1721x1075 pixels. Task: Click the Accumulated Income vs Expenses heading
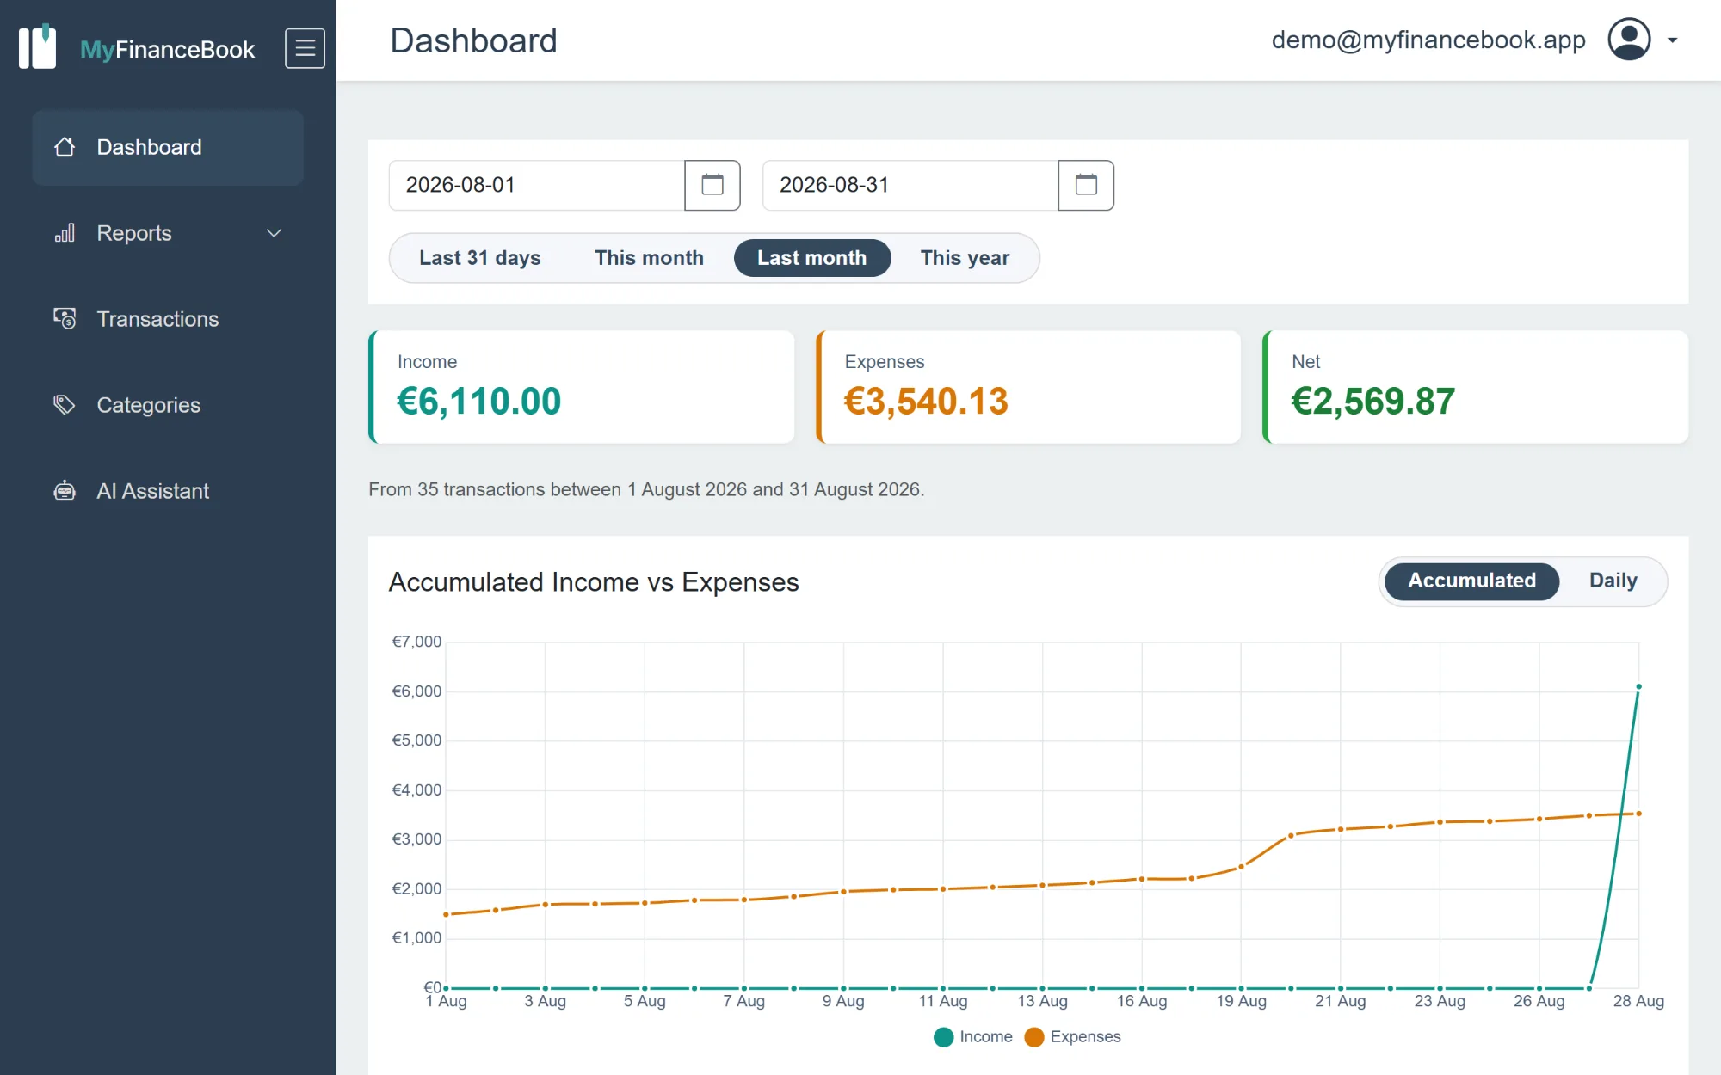pyautogui.click(x=594, y=582)
